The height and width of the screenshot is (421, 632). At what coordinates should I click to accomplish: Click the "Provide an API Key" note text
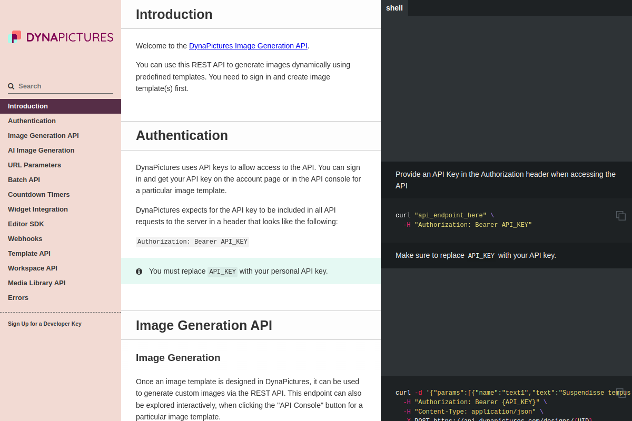[506, 180]
